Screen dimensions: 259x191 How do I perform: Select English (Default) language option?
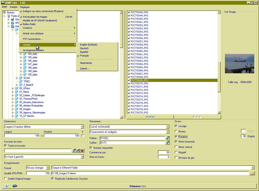point(89,45)
